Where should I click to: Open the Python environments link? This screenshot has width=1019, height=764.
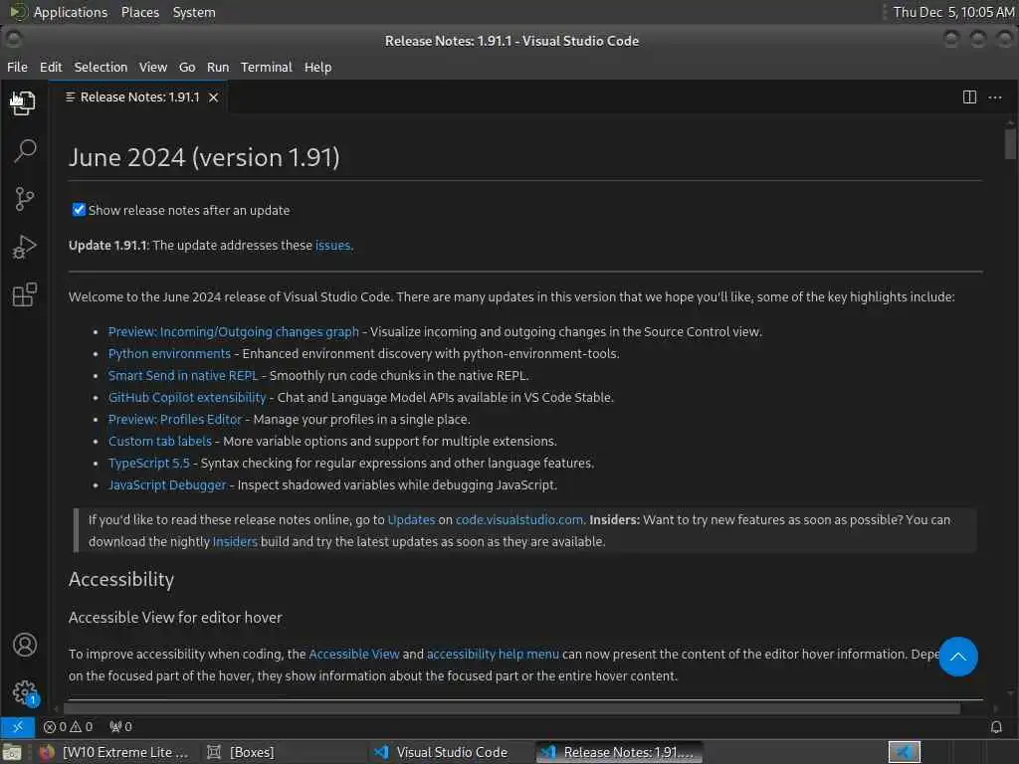click(169, 353)
